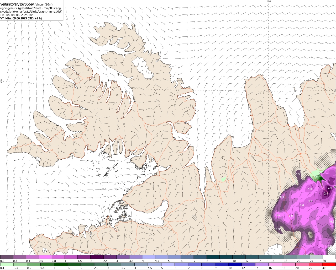Click the bright magenta 0.5 swatch in upper legend
Screen dimensions: 336x270
tap(45, 257)
